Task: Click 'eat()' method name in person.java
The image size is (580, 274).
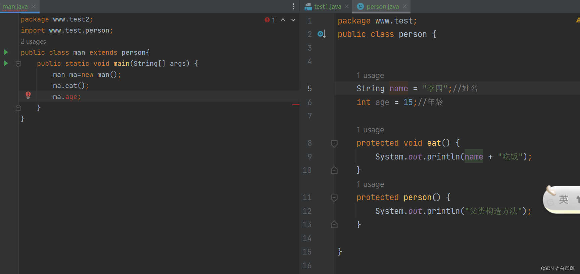Action: point(438,143)
